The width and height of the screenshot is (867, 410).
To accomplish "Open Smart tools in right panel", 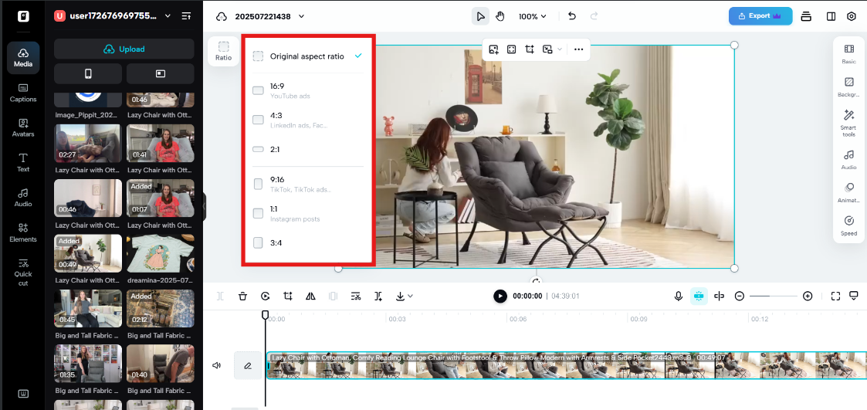I will coord(848,123).
